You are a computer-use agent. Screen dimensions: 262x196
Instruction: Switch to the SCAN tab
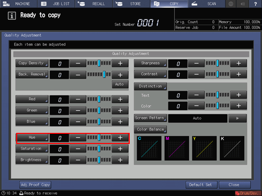[x=207, y=4]
